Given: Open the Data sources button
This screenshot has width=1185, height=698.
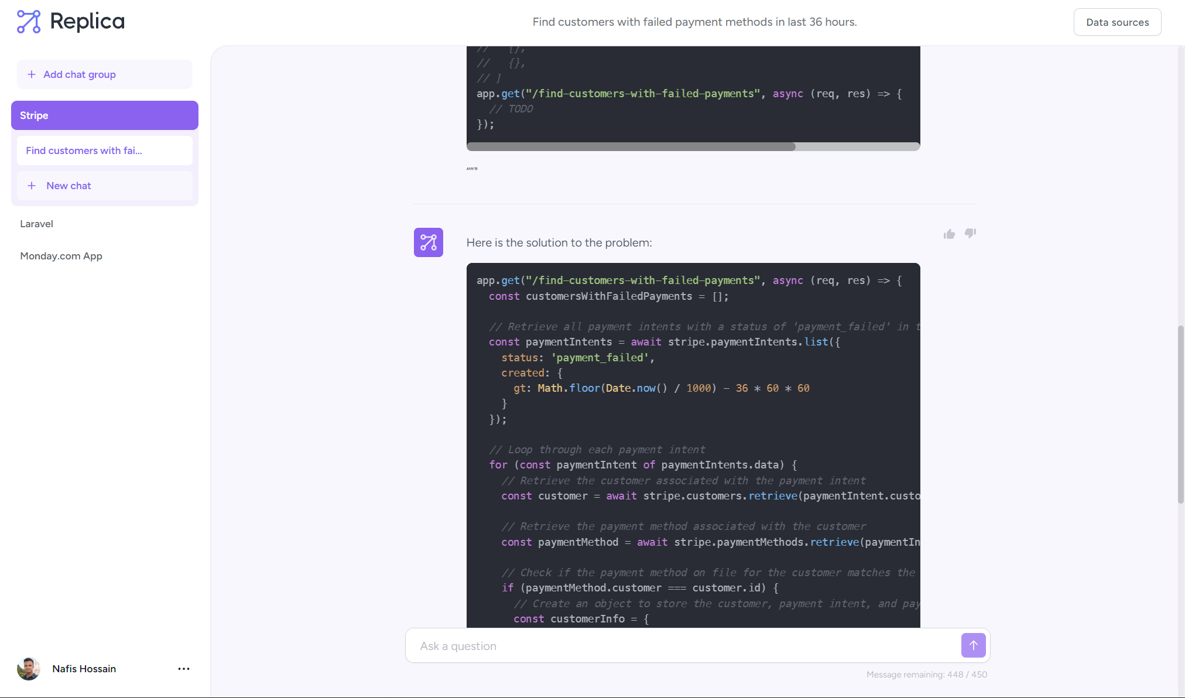Looking at the screenshot, I should click(x=1117, y=22).
